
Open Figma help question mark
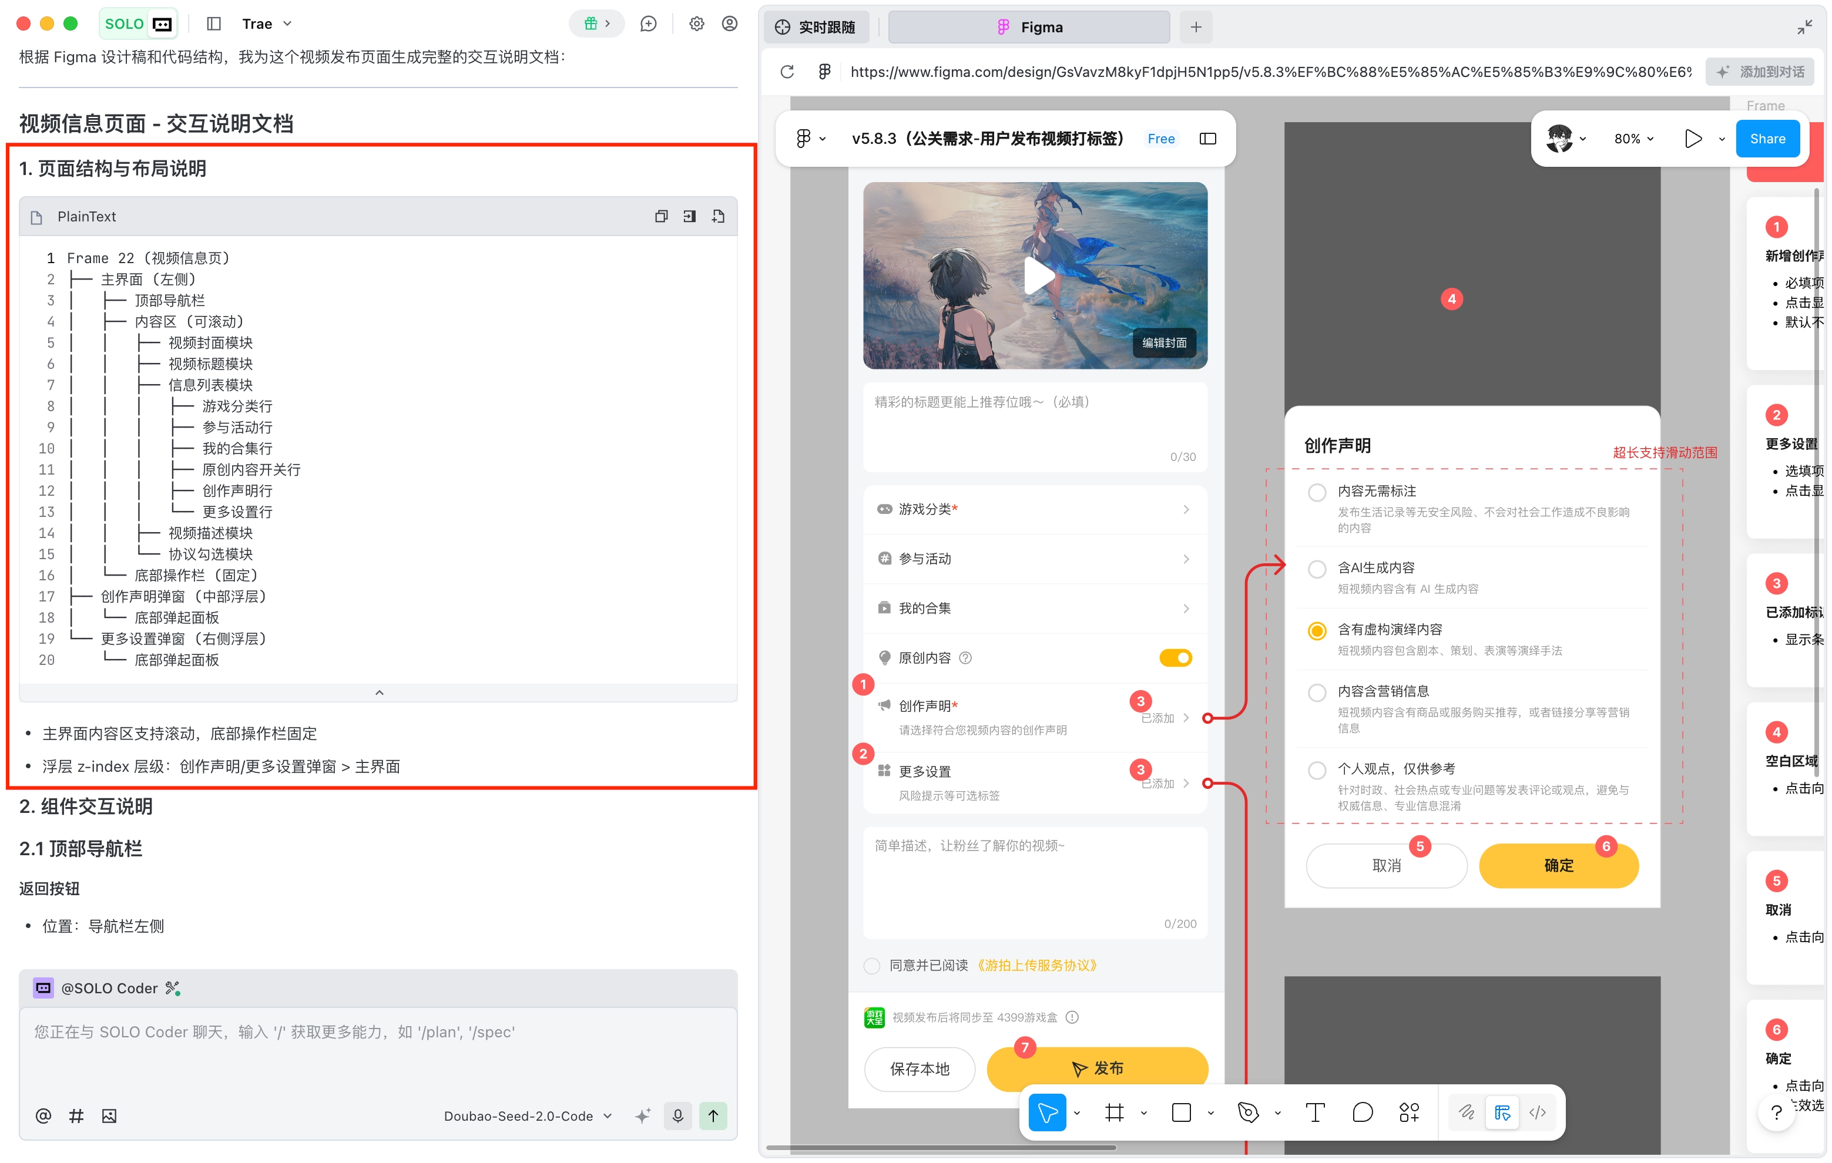[1776, 1113]
